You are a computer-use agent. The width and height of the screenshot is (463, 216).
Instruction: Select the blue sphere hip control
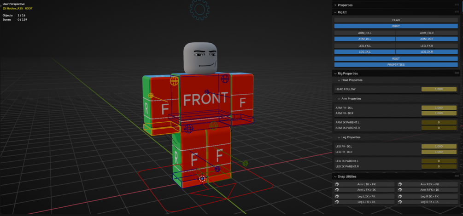coord(189,128)
